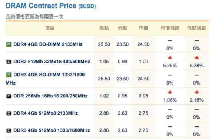The width and height of the screenshot is (215, 139).
Task: Open the DDR4 4Gb 512Mx8 2133MHz link
Action: pyautogui.click(x=46, y=113)
